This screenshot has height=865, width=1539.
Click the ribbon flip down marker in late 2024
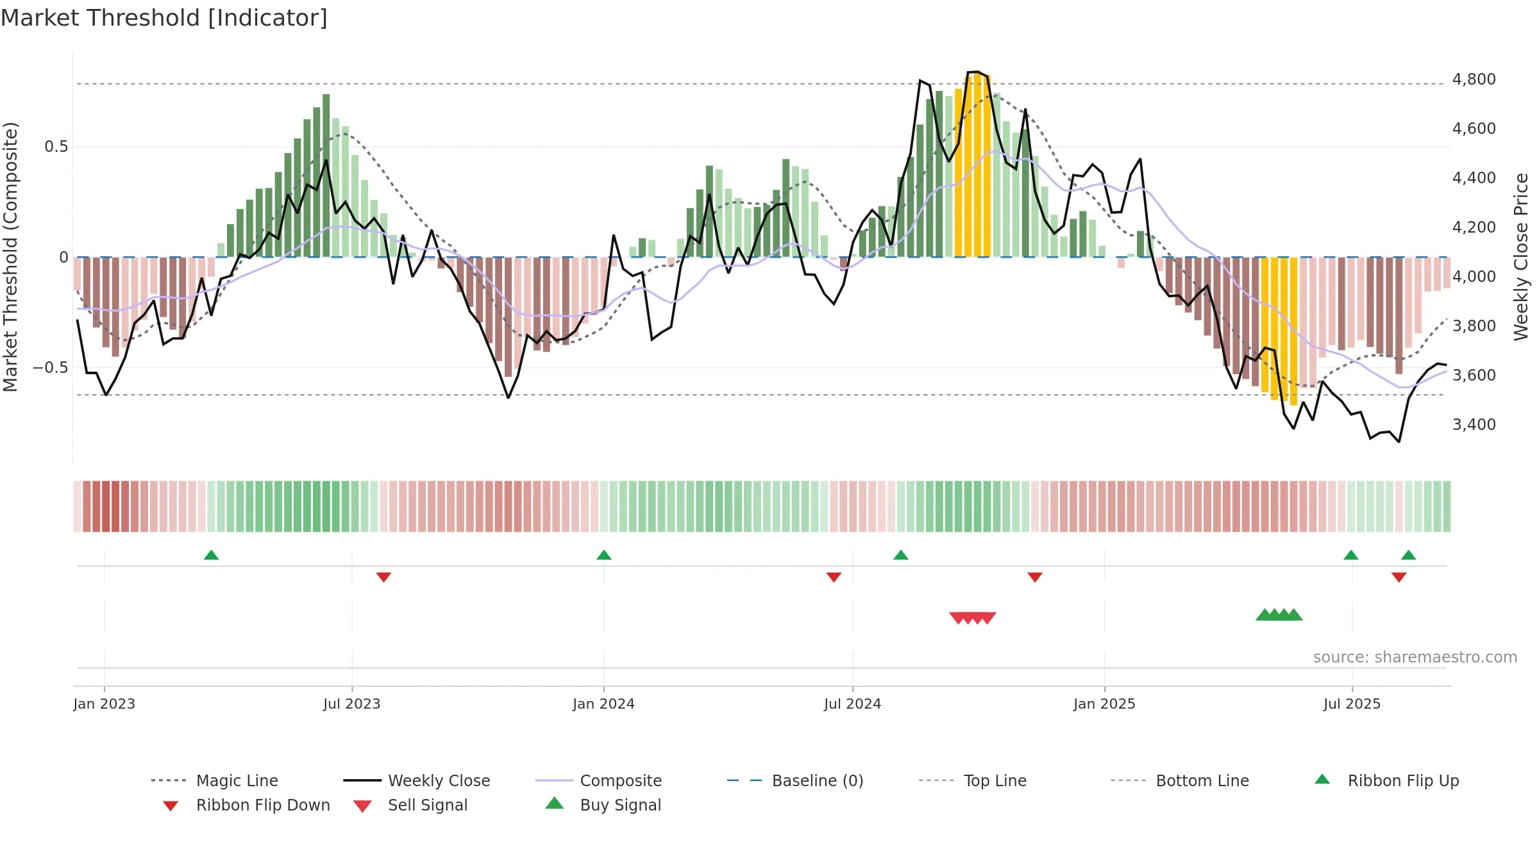(x=1035, y=577)
